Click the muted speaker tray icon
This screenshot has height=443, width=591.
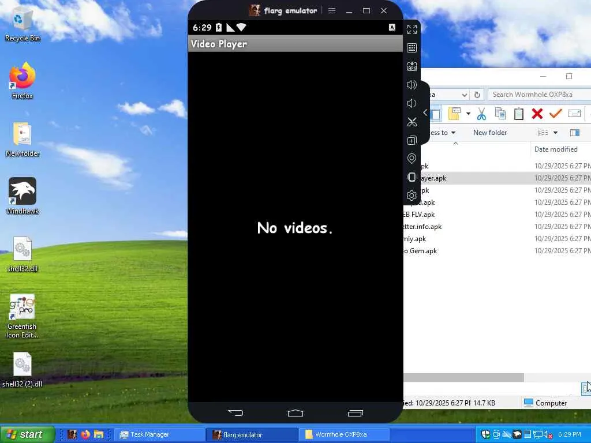pyautogui.click(x=548, y=434)
